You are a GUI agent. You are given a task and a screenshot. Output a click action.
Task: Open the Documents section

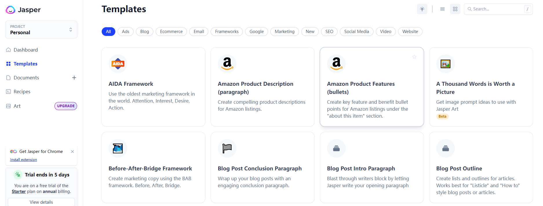26,77
